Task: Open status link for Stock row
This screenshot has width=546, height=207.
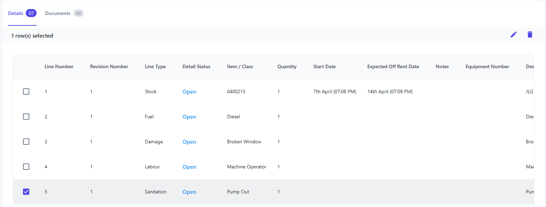Action: [189, 92]
